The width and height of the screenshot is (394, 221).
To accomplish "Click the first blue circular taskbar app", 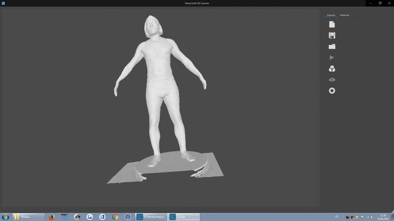I will tap(90, 217).
